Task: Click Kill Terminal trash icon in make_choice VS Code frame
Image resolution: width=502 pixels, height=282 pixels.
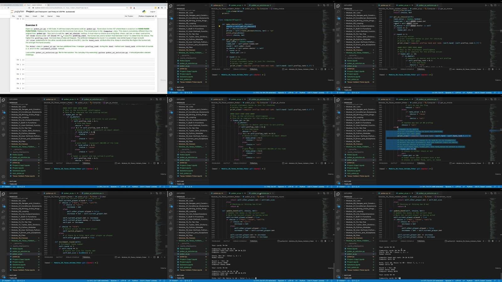Action: coord(325,69)
